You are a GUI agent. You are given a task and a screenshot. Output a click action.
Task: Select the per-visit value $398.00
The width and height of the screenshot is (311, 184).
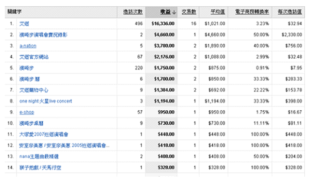coord(294,101)
